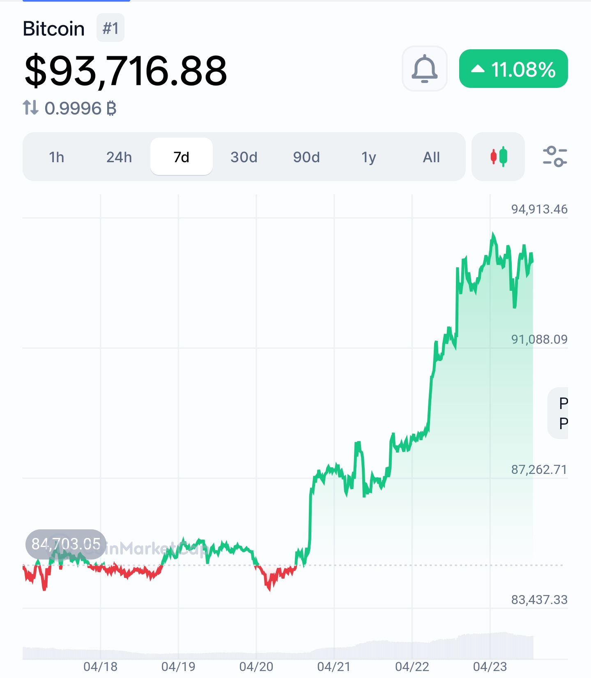The image size is (591, 678).
Task: Select the 1h timeframe
Action: tap(57, 157)
